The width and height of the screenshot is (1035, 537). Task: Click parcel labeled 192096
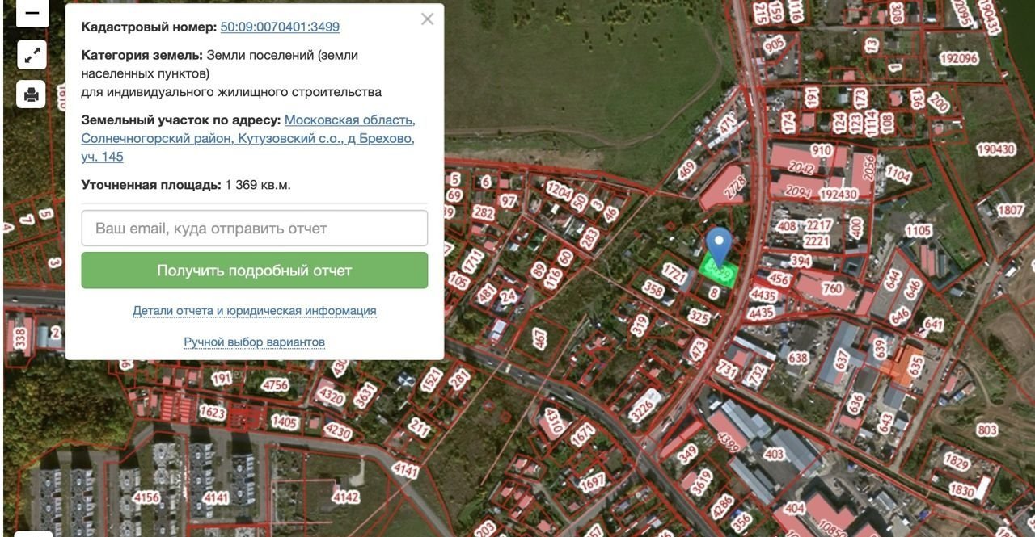[959, 59]
